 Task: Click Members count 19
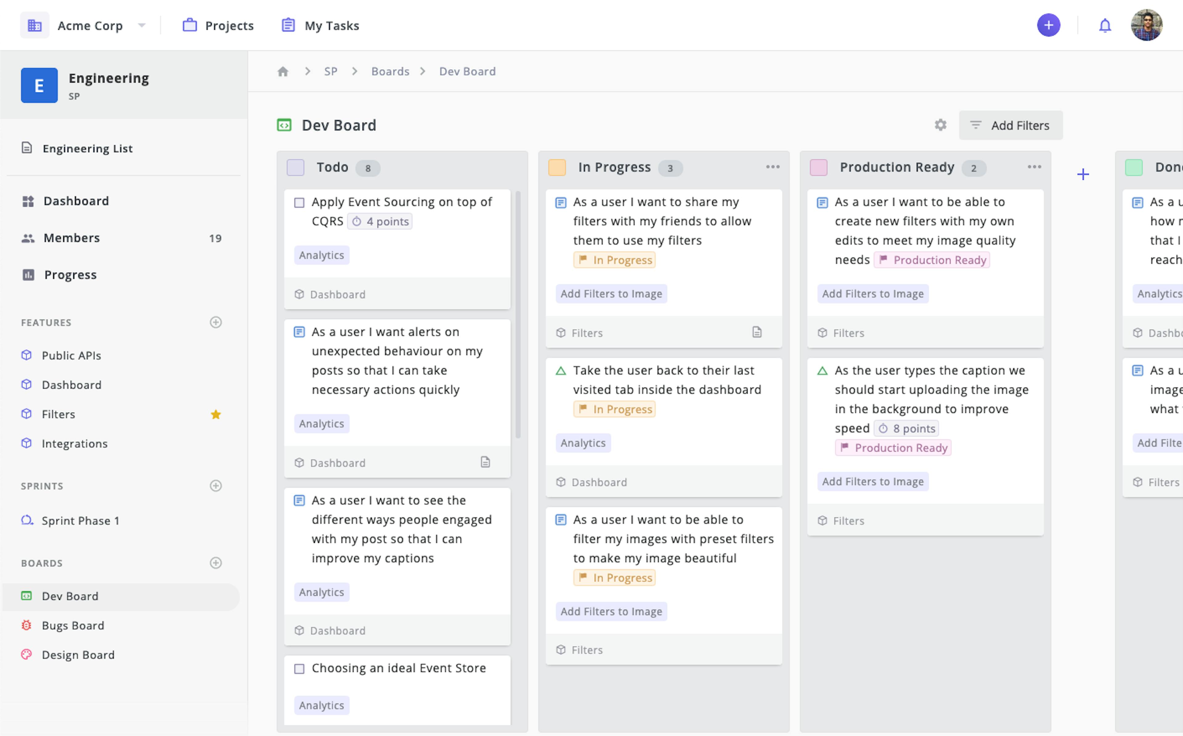pos(215,238)
